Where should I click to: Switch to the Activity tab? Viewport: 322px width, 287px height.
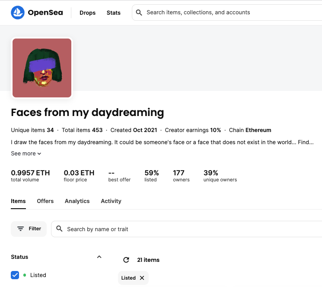tap(111, 201)
